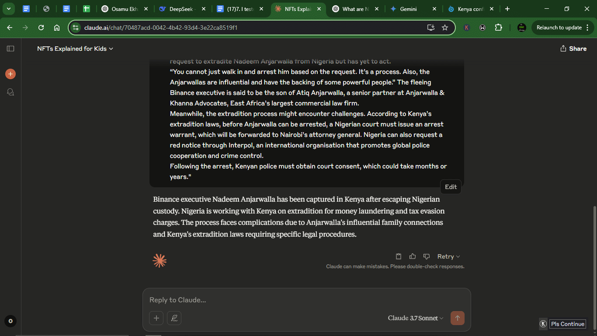Click the send message arrow button
597x336 pixels.
click(458, 318)
